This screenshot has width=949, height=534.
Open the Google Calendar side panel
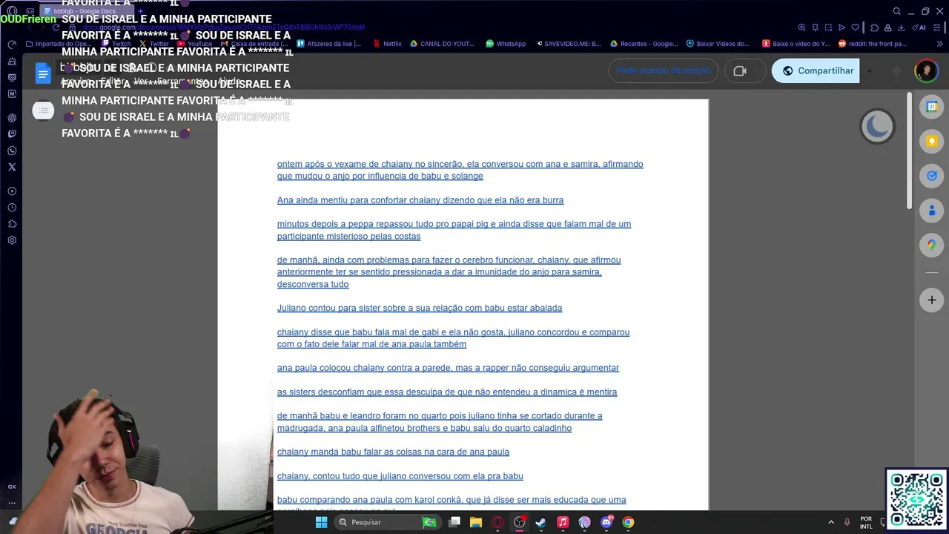932,107
